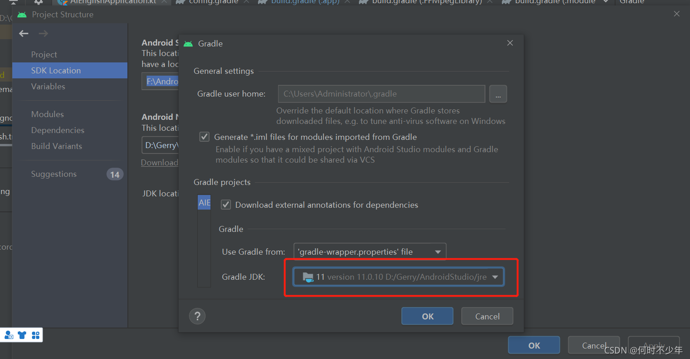Go to Dependencies in the sidebar
Image resolution: width=690 pixels, height=359 pixels.
point(58,130)
